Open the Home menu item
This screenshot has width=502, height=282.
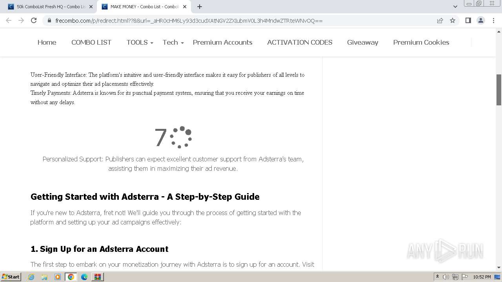click(x=47, y=42)
